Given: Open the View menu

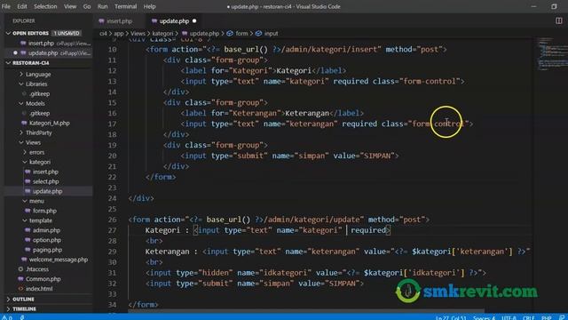Looking at the screenshot, I should (x=70, y=6).
